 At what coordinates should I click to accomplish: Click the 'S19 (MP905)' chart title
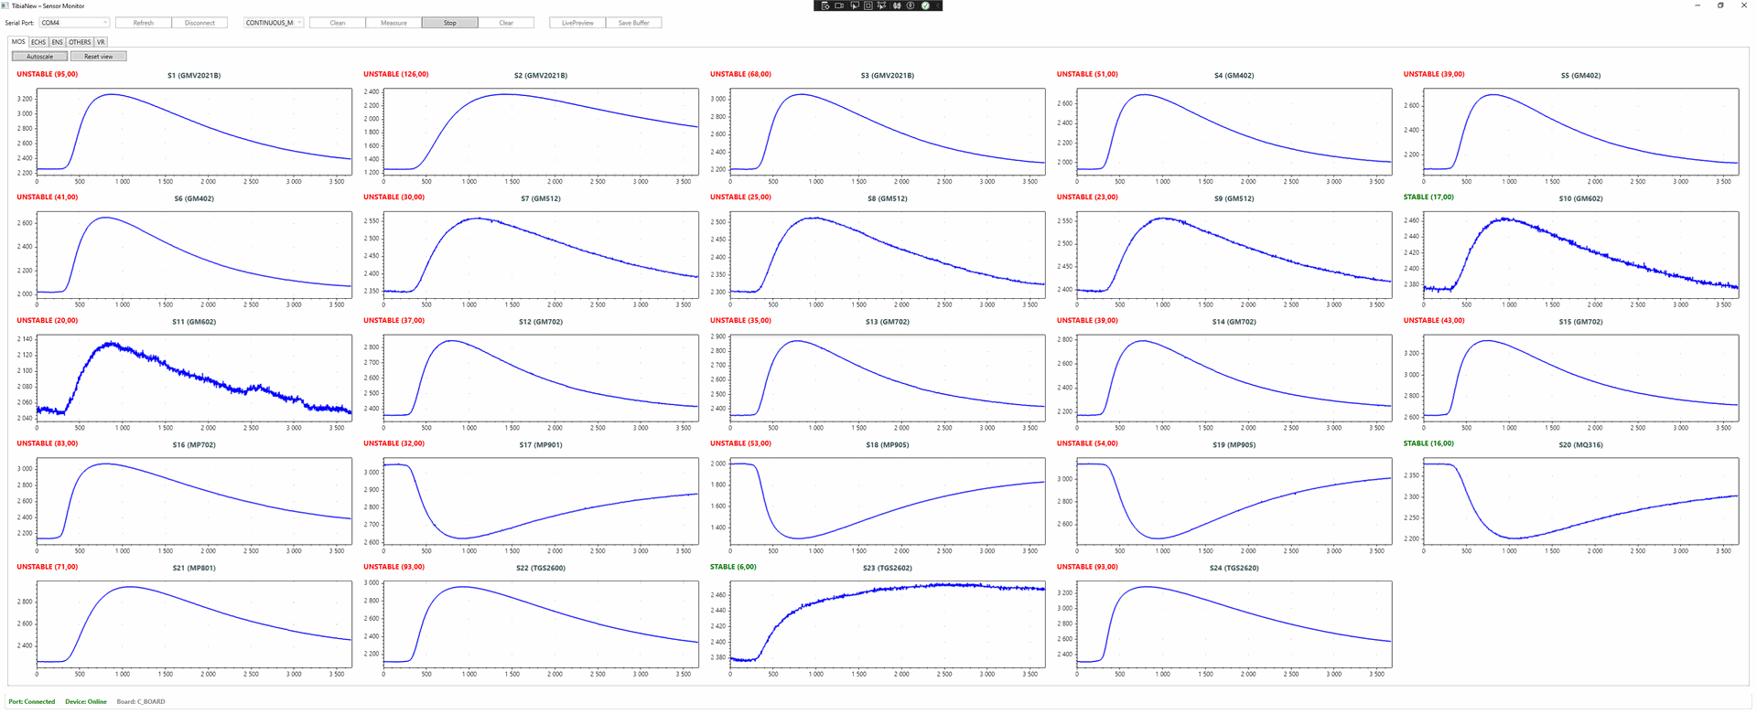(x=1234, y=445)
